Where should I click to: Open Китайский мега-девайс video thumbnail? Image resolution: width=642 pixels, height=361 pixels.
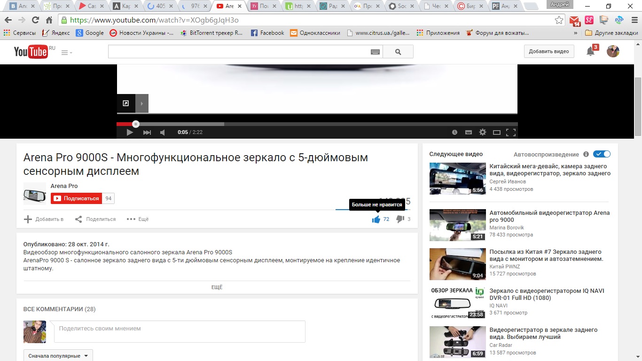pos(458,179)
